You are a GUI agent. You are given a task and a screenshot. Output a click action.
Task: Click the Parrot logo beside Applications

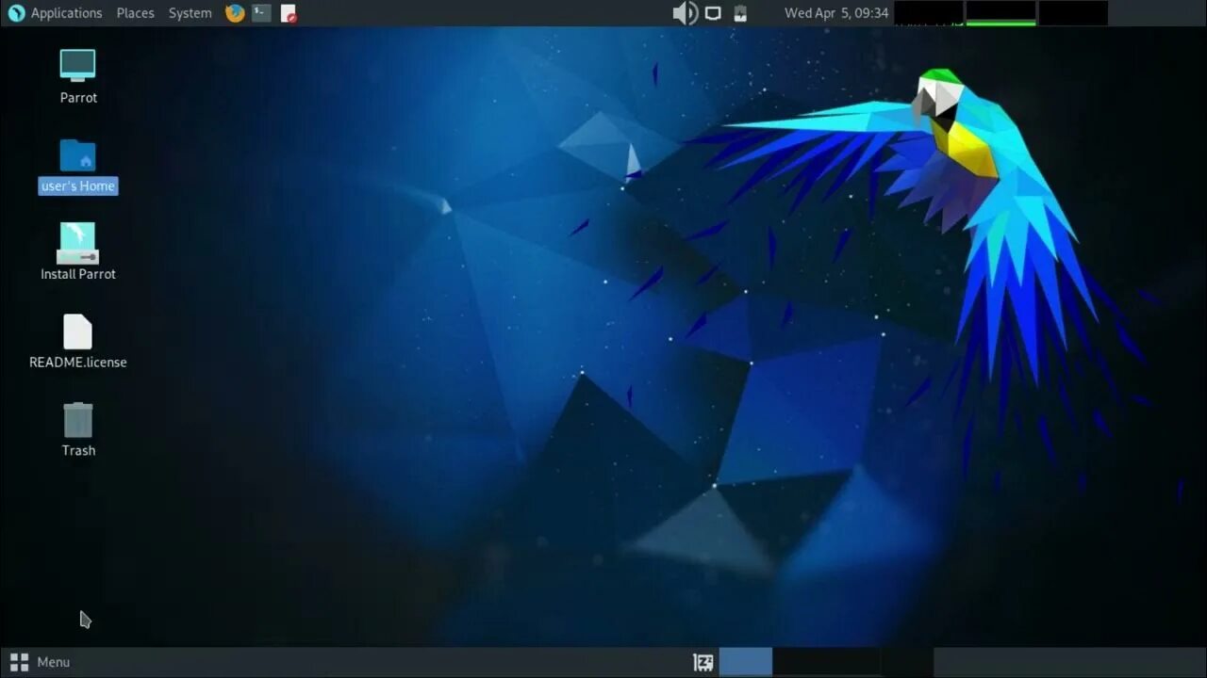pos(16,13)
